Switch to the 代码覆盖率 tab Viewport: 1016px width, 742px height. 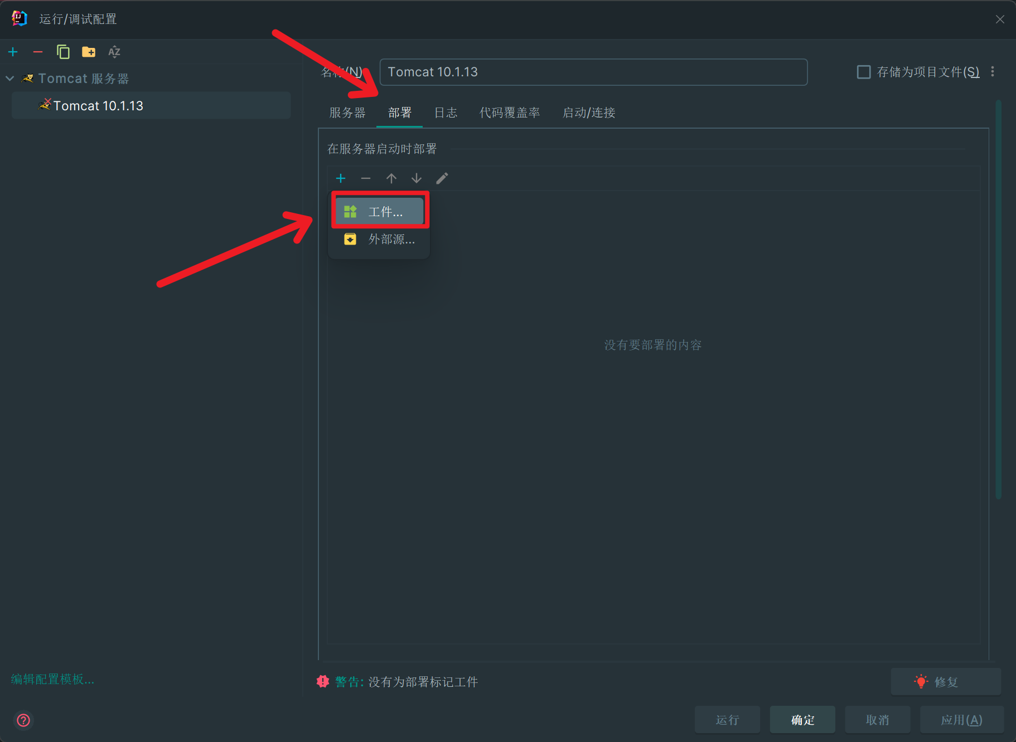[510, 113]
